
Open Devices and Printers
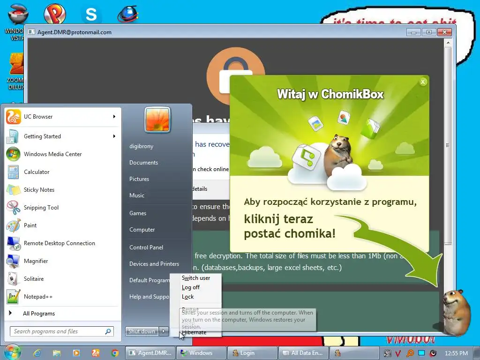coord(154,264)
